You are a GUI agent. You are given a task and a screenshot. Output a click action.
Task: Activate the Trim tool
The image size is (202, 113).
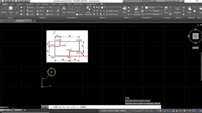[50, 8]
